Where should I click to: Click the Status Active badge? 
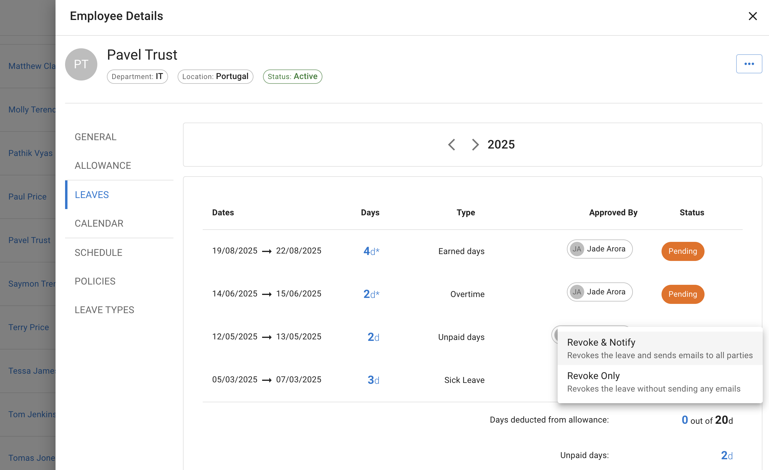[292, 76]
